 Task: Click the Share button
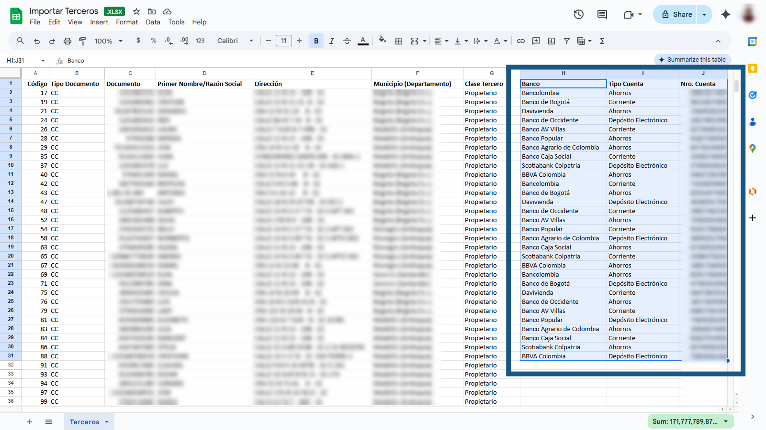tap(675, 14)
